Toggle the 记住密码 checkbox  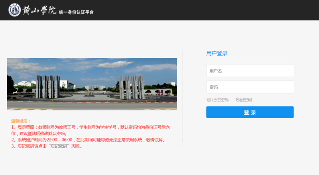(x=209, y=100)
